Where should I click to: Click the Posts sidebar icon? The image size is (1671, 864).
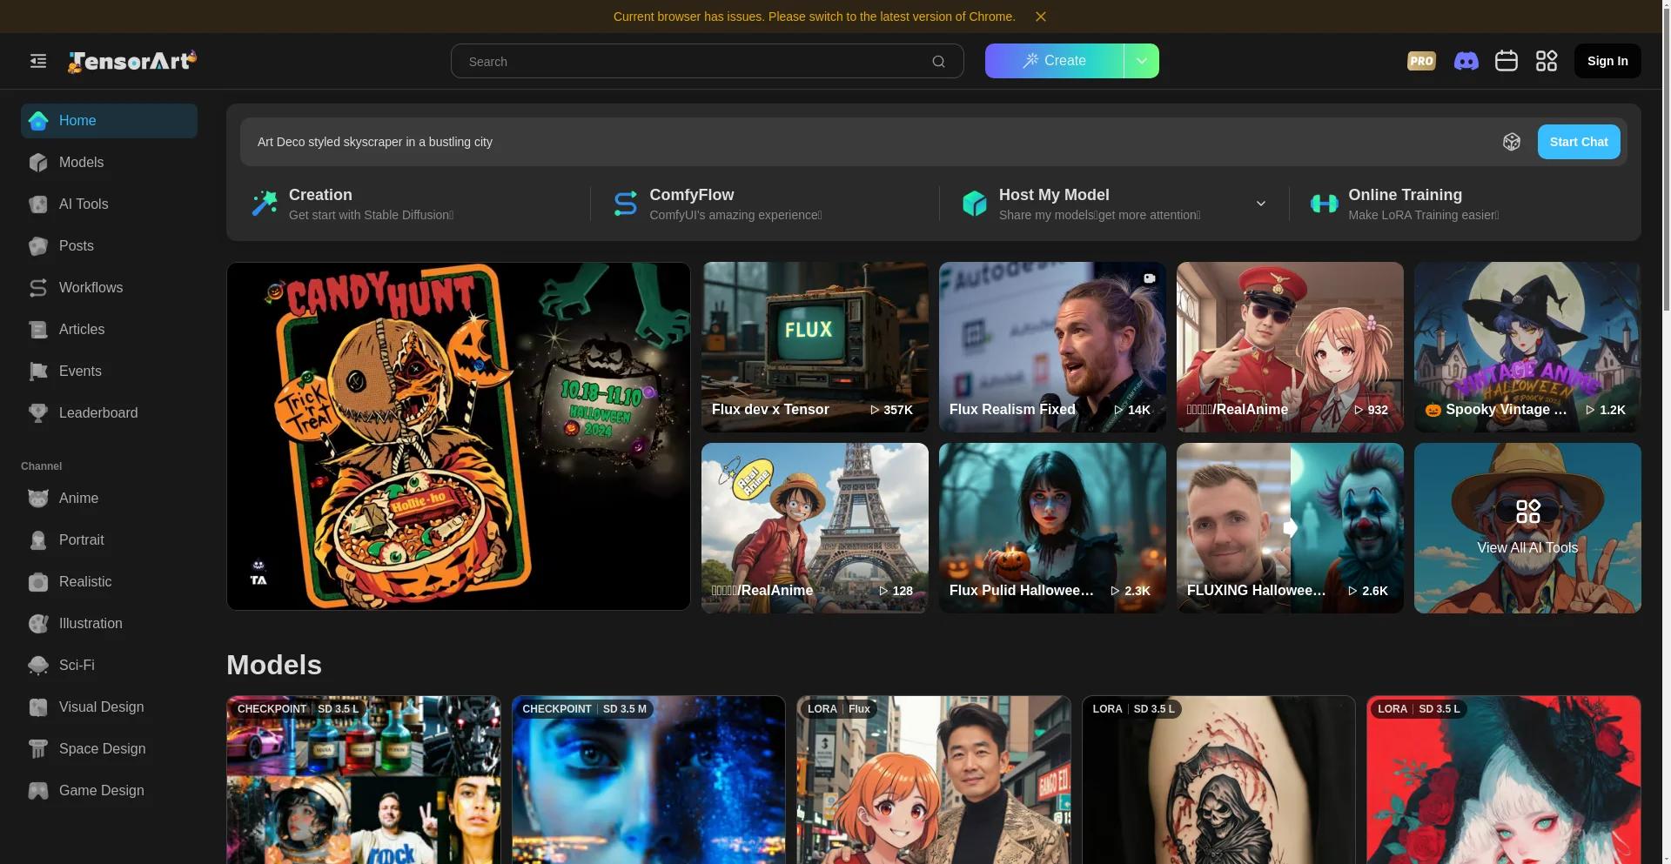pos(38,246)
